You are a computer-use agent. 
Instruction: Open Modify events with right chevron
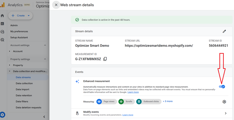pyautogui.click(x=226, y=113)
